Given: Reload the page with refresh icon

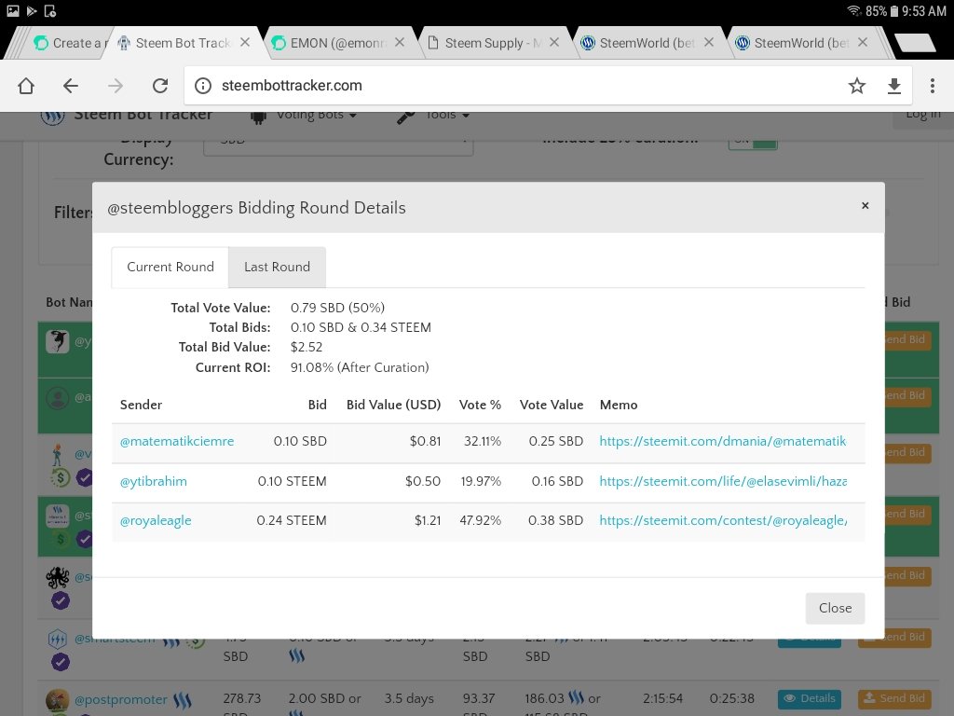Looking at the screenshot, I should pos(160,86).
